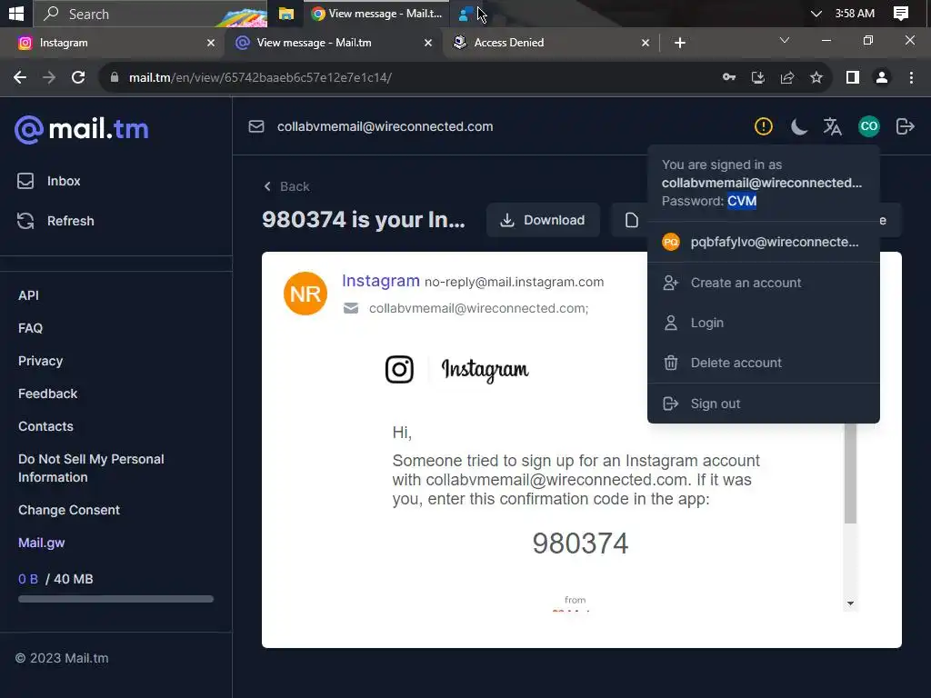Expand the system tray overflow chevron
931x698 pixels.
coord(816,13)
